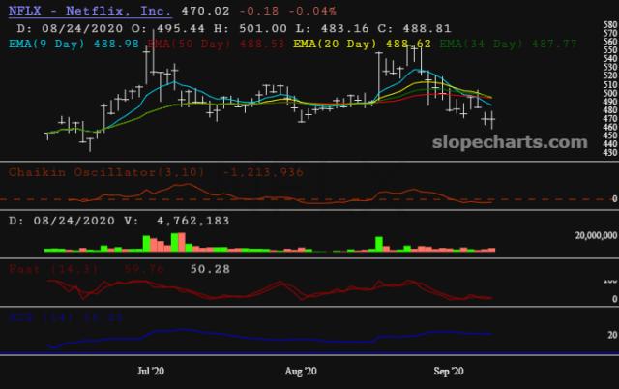619x389 pixels.
Task: Click the 430 price axis label
Action: [x=610, y=153]
